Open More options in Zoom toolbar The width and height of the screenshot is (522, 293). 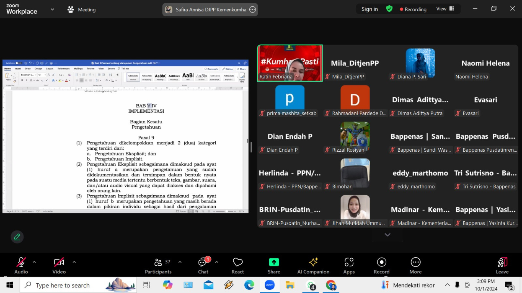[415, 265]
